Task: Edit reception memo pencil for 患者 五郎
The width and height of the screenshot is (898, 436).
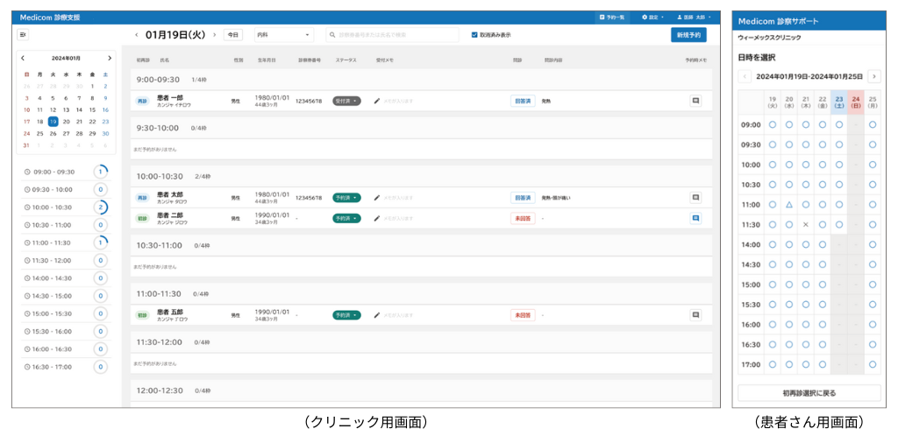Action: click(377, 315)
